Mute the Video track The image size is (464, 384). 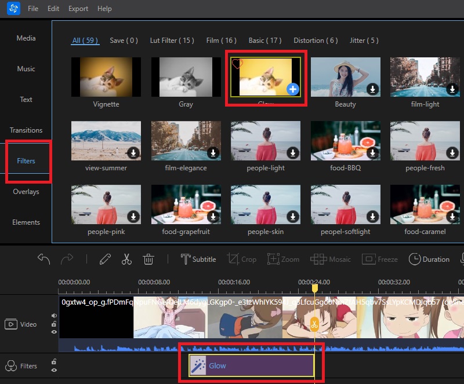click(x=54, y=316)
